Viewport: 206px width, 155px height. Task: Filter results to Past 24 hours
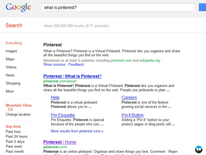pos(16,136)
